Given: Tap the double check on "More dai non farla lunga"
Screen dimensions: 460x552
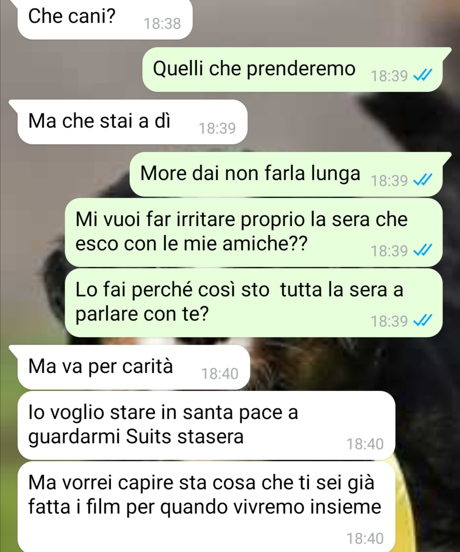Looking at the screenshot, I should pos(423,180).
